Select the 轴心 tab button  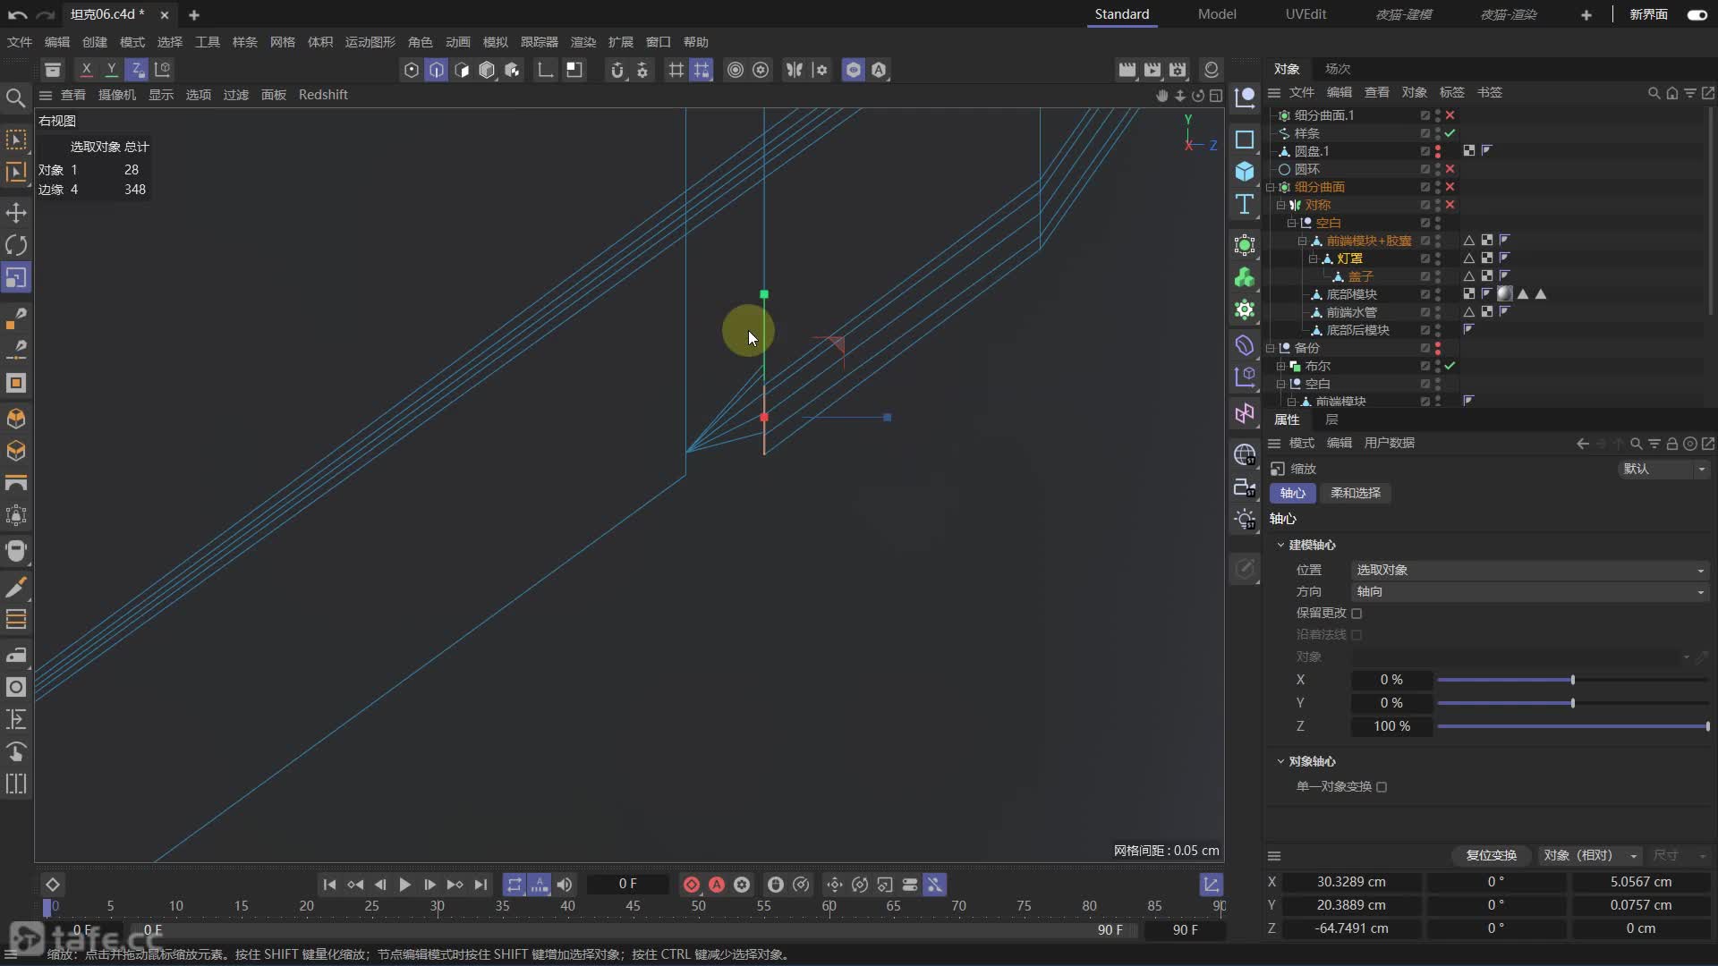[1292, 493]
